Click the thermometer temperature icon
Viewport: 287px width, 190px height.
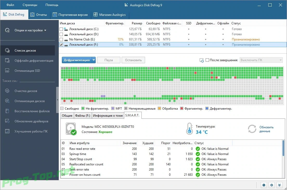point(190,129)
